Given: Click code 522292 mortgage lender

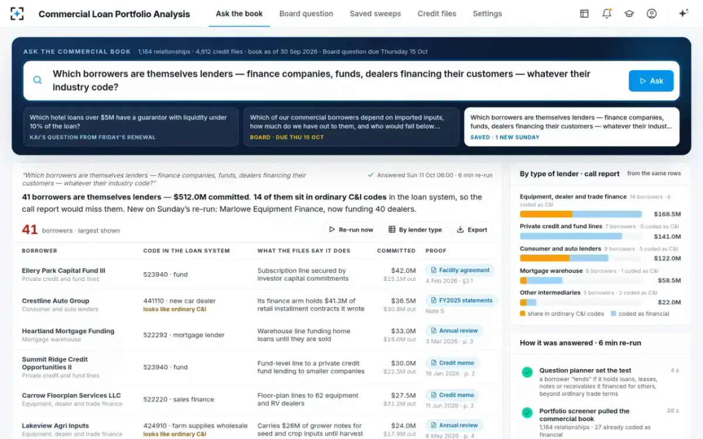Looking at the screenshot, I should (x=184, y=335).
